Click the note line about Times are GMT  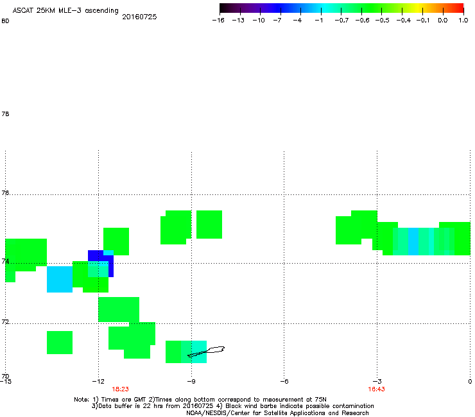click(200, 400)
